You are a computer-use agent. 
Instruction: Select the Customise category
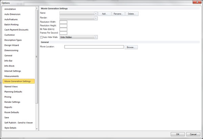coord(9,35)
